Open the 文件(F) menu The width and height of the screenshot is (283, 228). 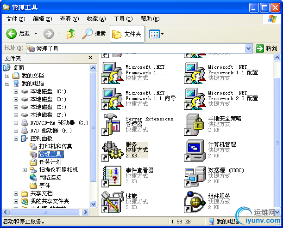pyautogui.click(x=16, y=19)
